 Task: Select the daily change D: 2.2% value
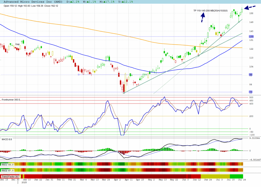(73, 2)
